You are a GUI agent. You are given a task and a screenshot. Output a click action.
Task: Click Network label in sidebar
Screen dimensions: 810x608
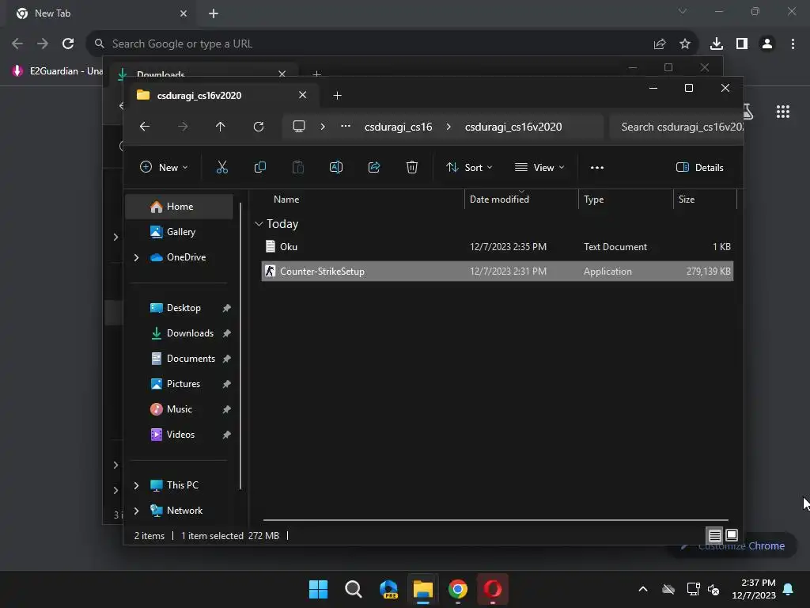click(x=184, y=511)
